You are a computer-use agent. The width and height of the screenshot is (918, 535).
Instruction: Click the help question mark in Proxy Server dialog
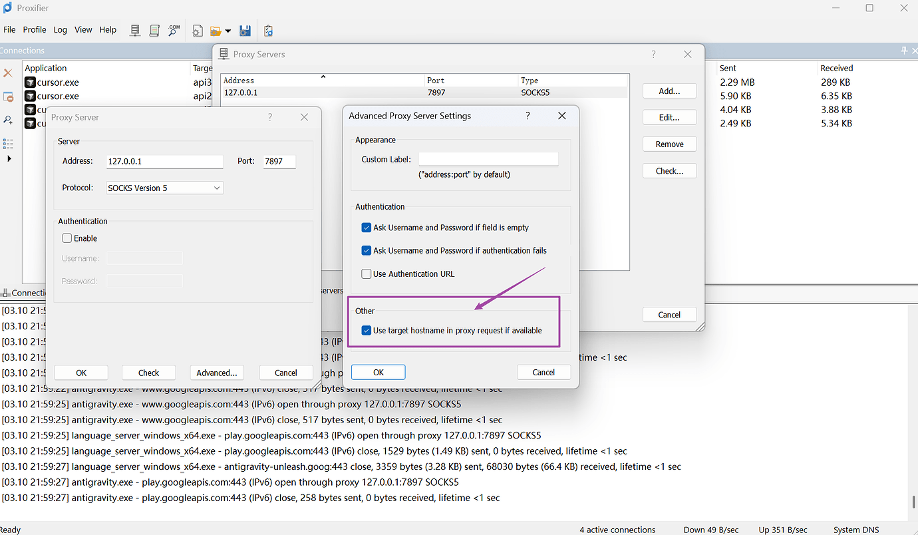click(x=270, y=117)
